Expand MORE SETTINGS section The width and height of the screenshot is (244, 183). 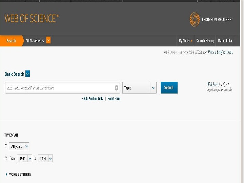coord(18,174)
